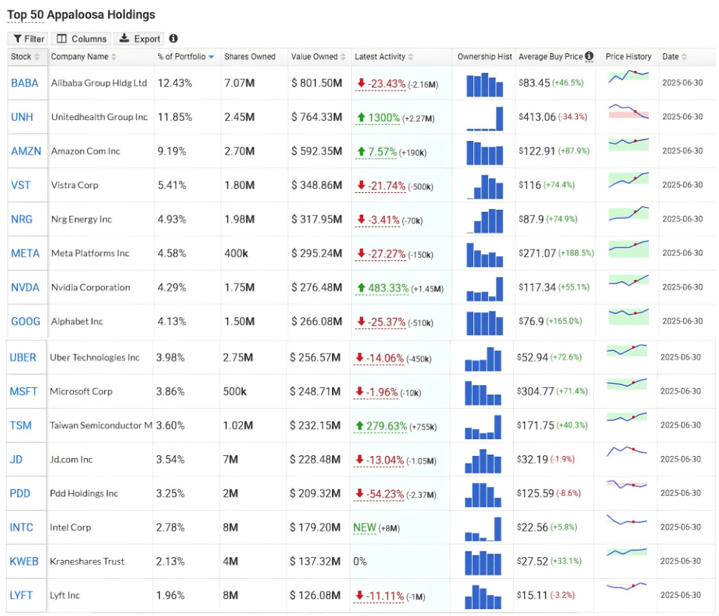Click the Average Buy Price info icon
Viewport: 719px width, 616px height.
589,56
